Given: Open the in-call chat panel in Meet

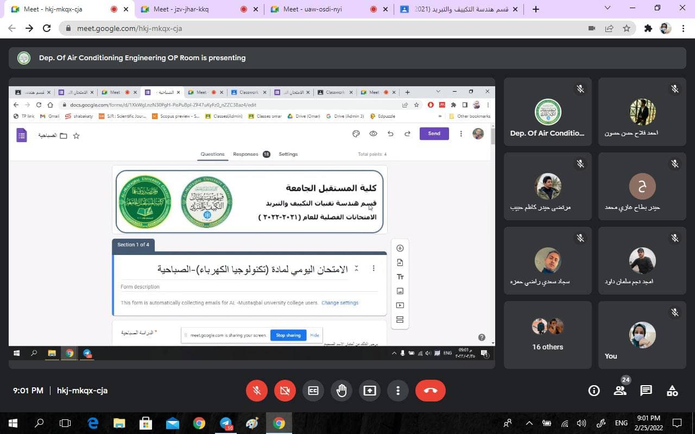Looking at the screenshot, I should tap(646, 390).
